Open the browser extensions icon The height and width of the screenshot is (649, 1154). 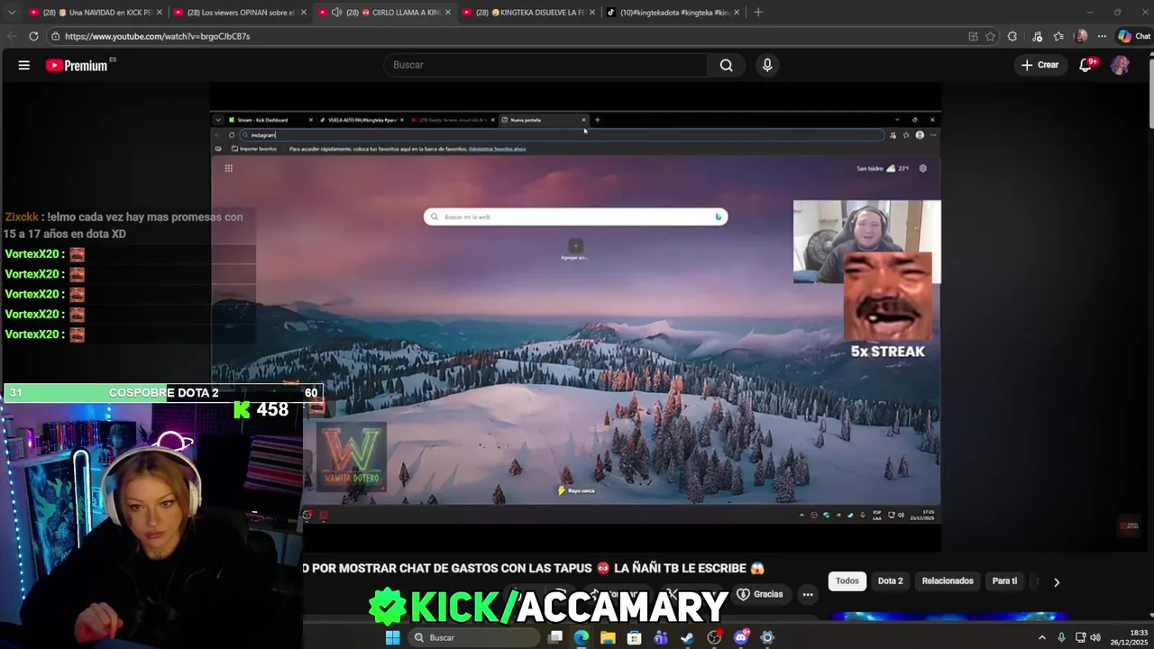pyautogui.click(x=1012, y=36)
